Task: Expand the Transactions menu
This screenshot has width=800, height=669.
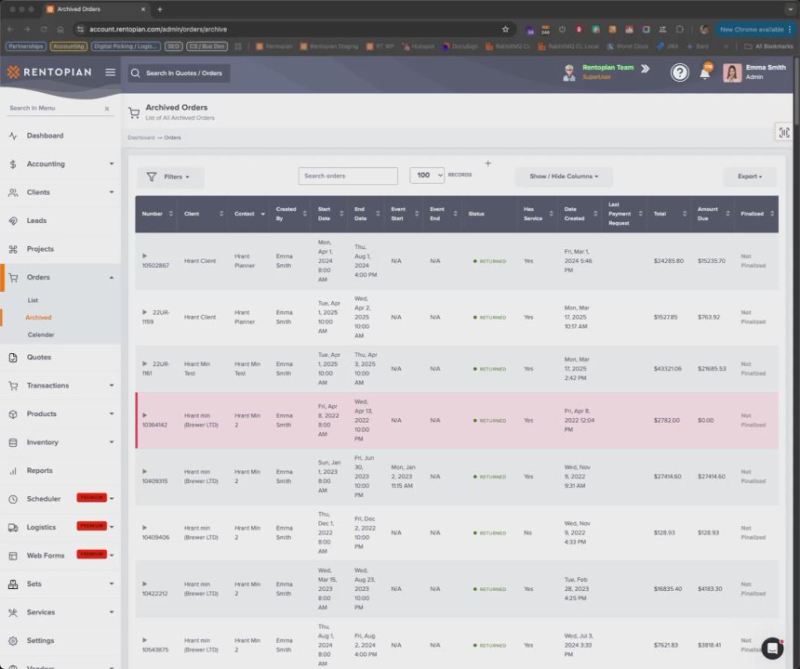Action: pyautogui.click(x=60, y=386)
